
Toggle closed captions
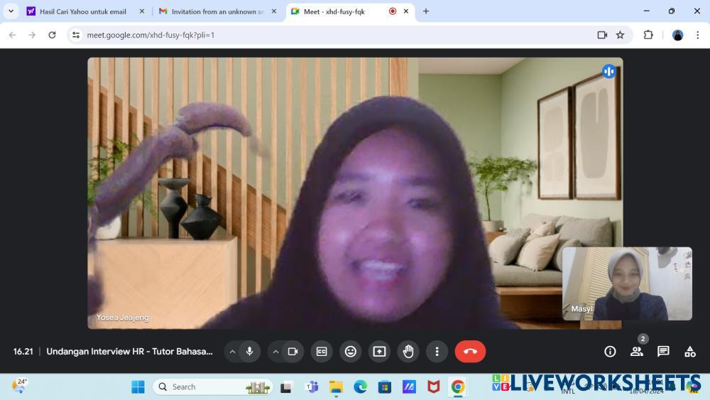(322, 352)
